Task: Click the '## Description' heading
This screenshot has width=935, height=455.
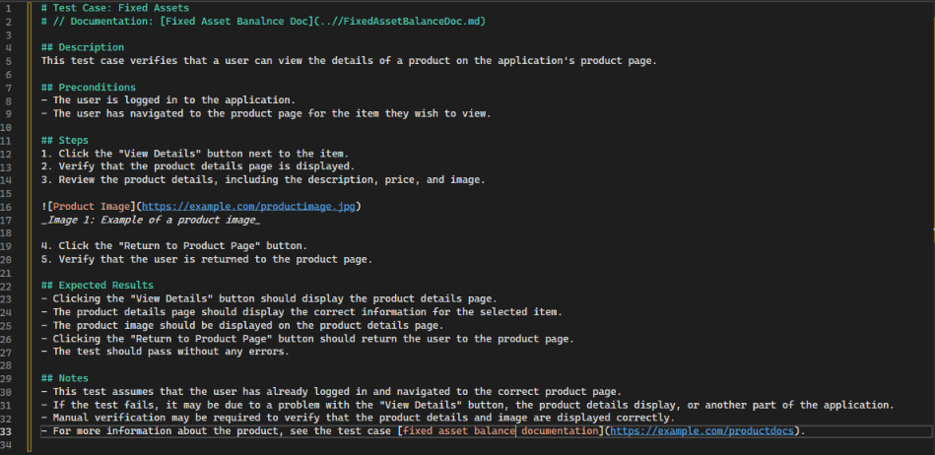Action: (x=83, y=47)
